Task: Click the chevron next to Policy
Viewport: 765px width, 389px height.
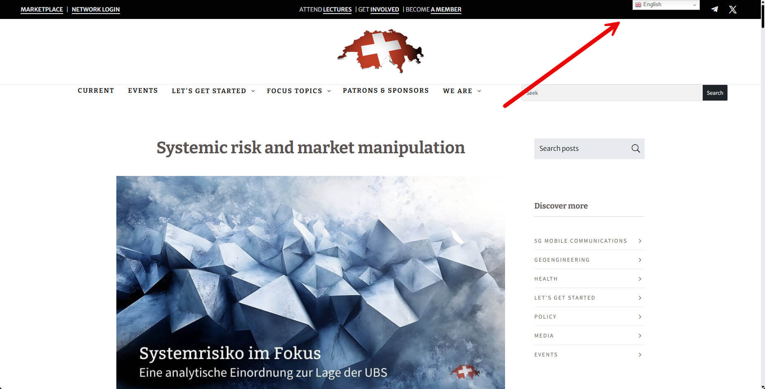Action: [640, 317]
